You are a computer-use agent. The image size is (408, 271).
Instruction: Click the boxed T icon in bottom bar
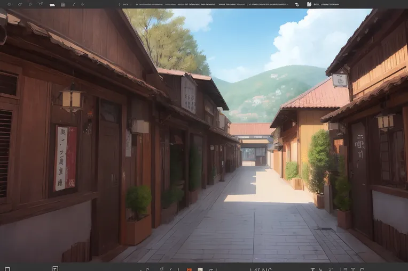(x=54, y=268)
